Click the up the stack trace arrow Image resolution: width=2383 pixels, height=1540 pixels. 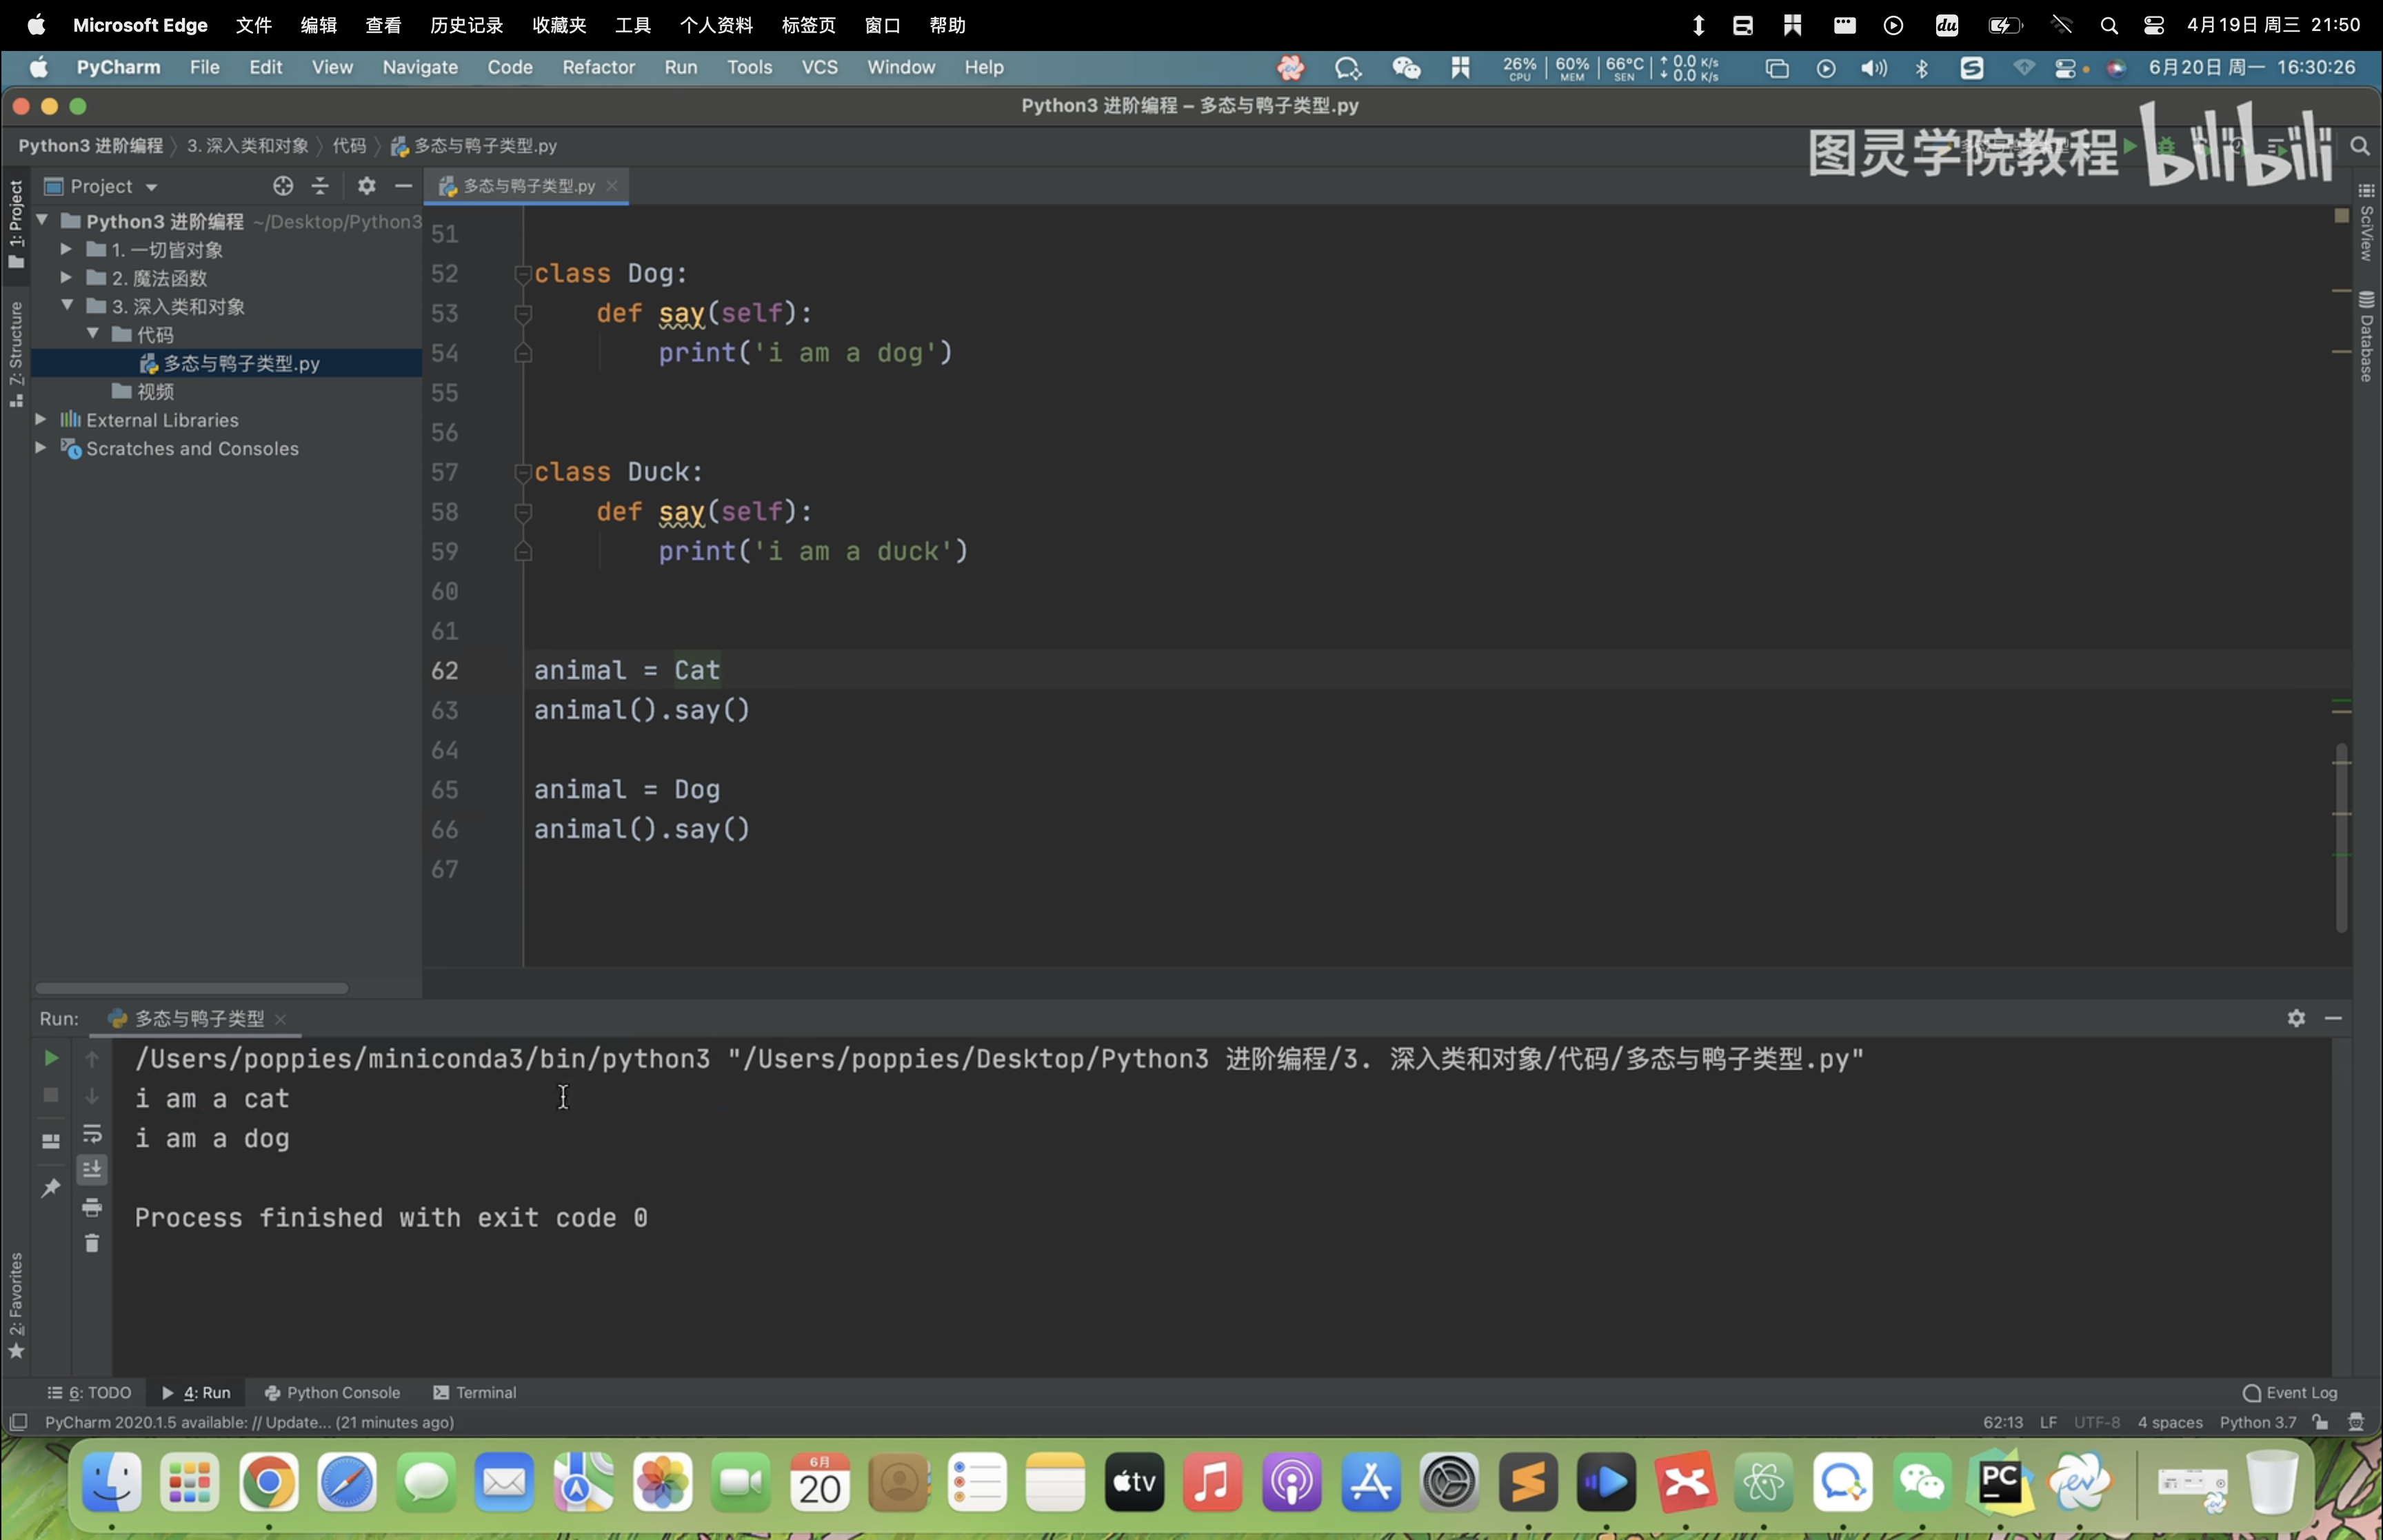[92, 1058]
